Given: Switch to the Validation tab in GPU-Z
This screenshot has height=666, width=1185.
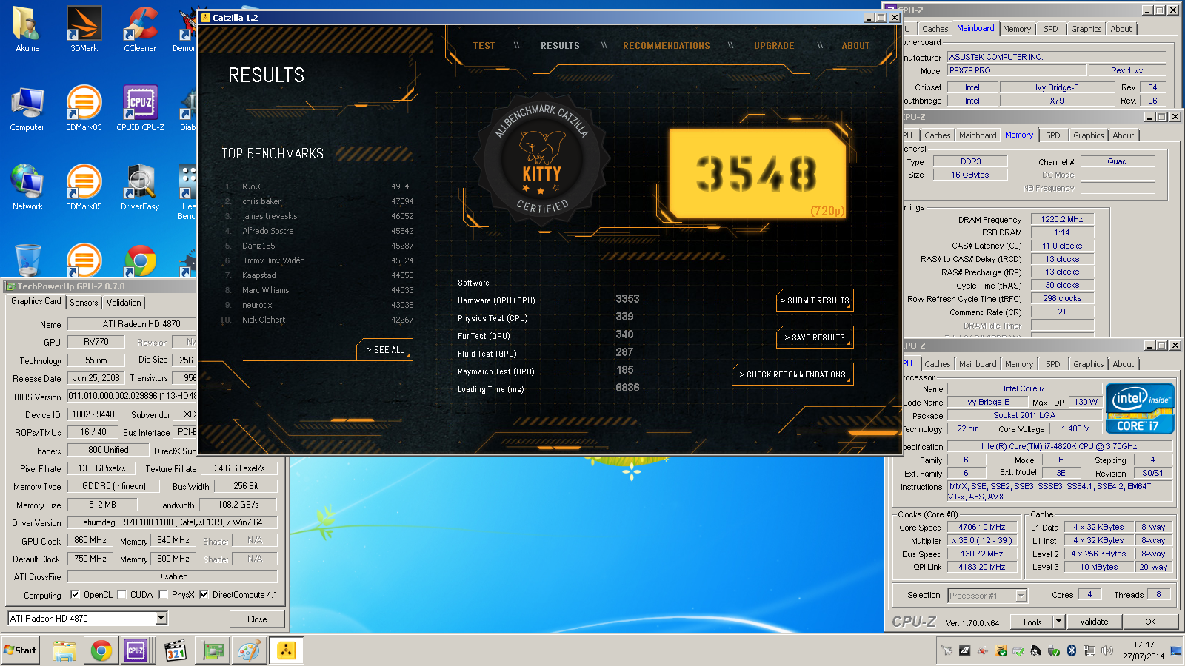Looking at the screenshot, I should [x=124, y=303].
